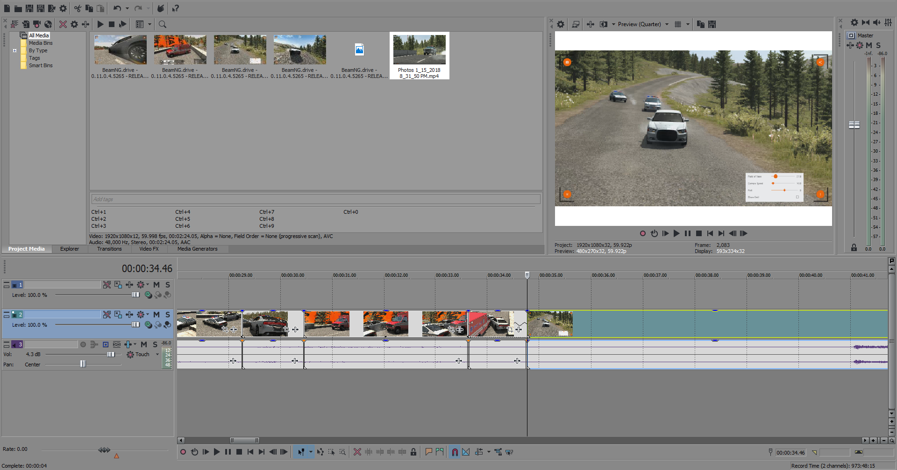Cut selection with the scissors icon
Image resolution: width=897 pixels, height=470 pixels.
coord(78,8)
